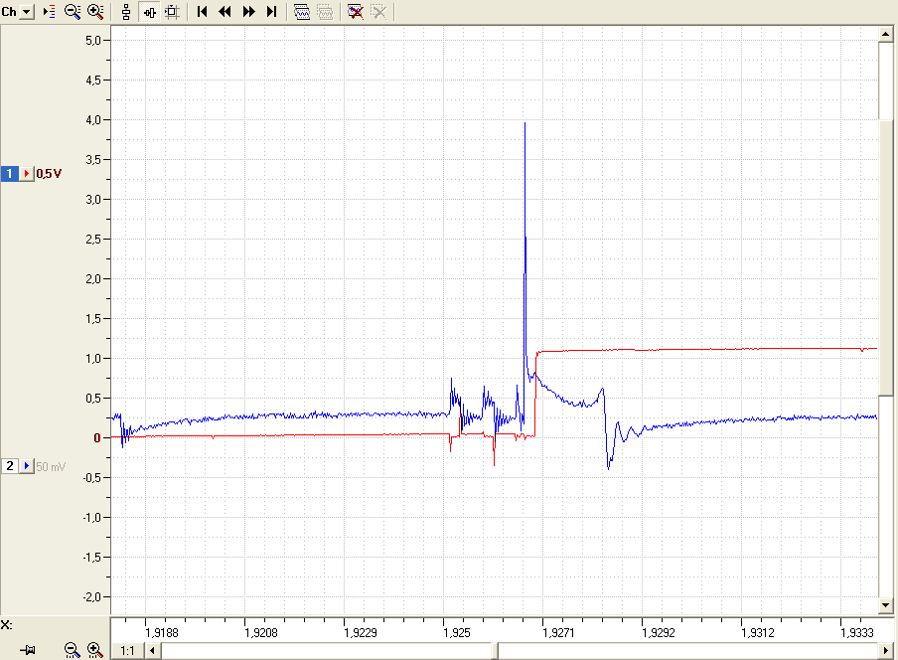Click the channel list marker icon in toolbar

50,12
